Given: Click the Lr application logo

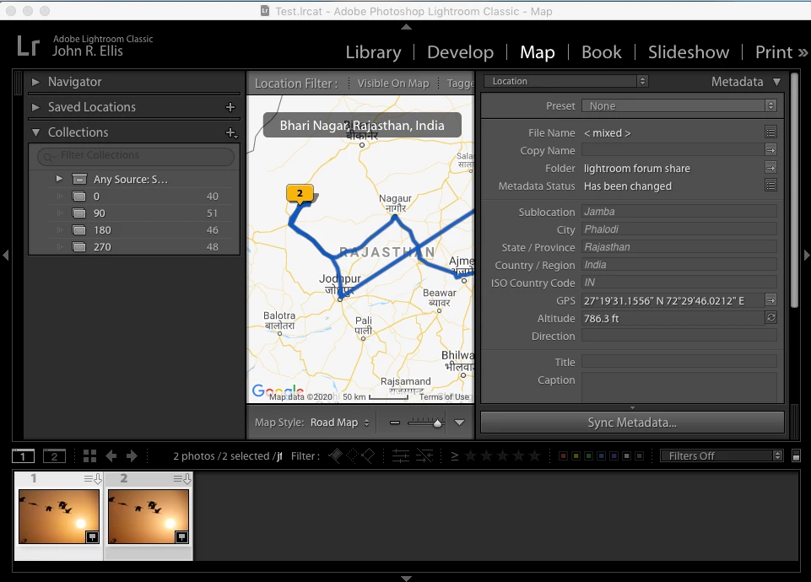Looking at the screenshot, I should tap(28, 46).
